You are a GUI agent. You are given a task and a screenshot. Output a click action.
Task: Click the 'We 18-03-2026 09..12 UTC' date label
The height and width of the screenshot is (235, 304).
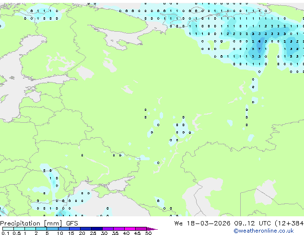tap(223, 223)
